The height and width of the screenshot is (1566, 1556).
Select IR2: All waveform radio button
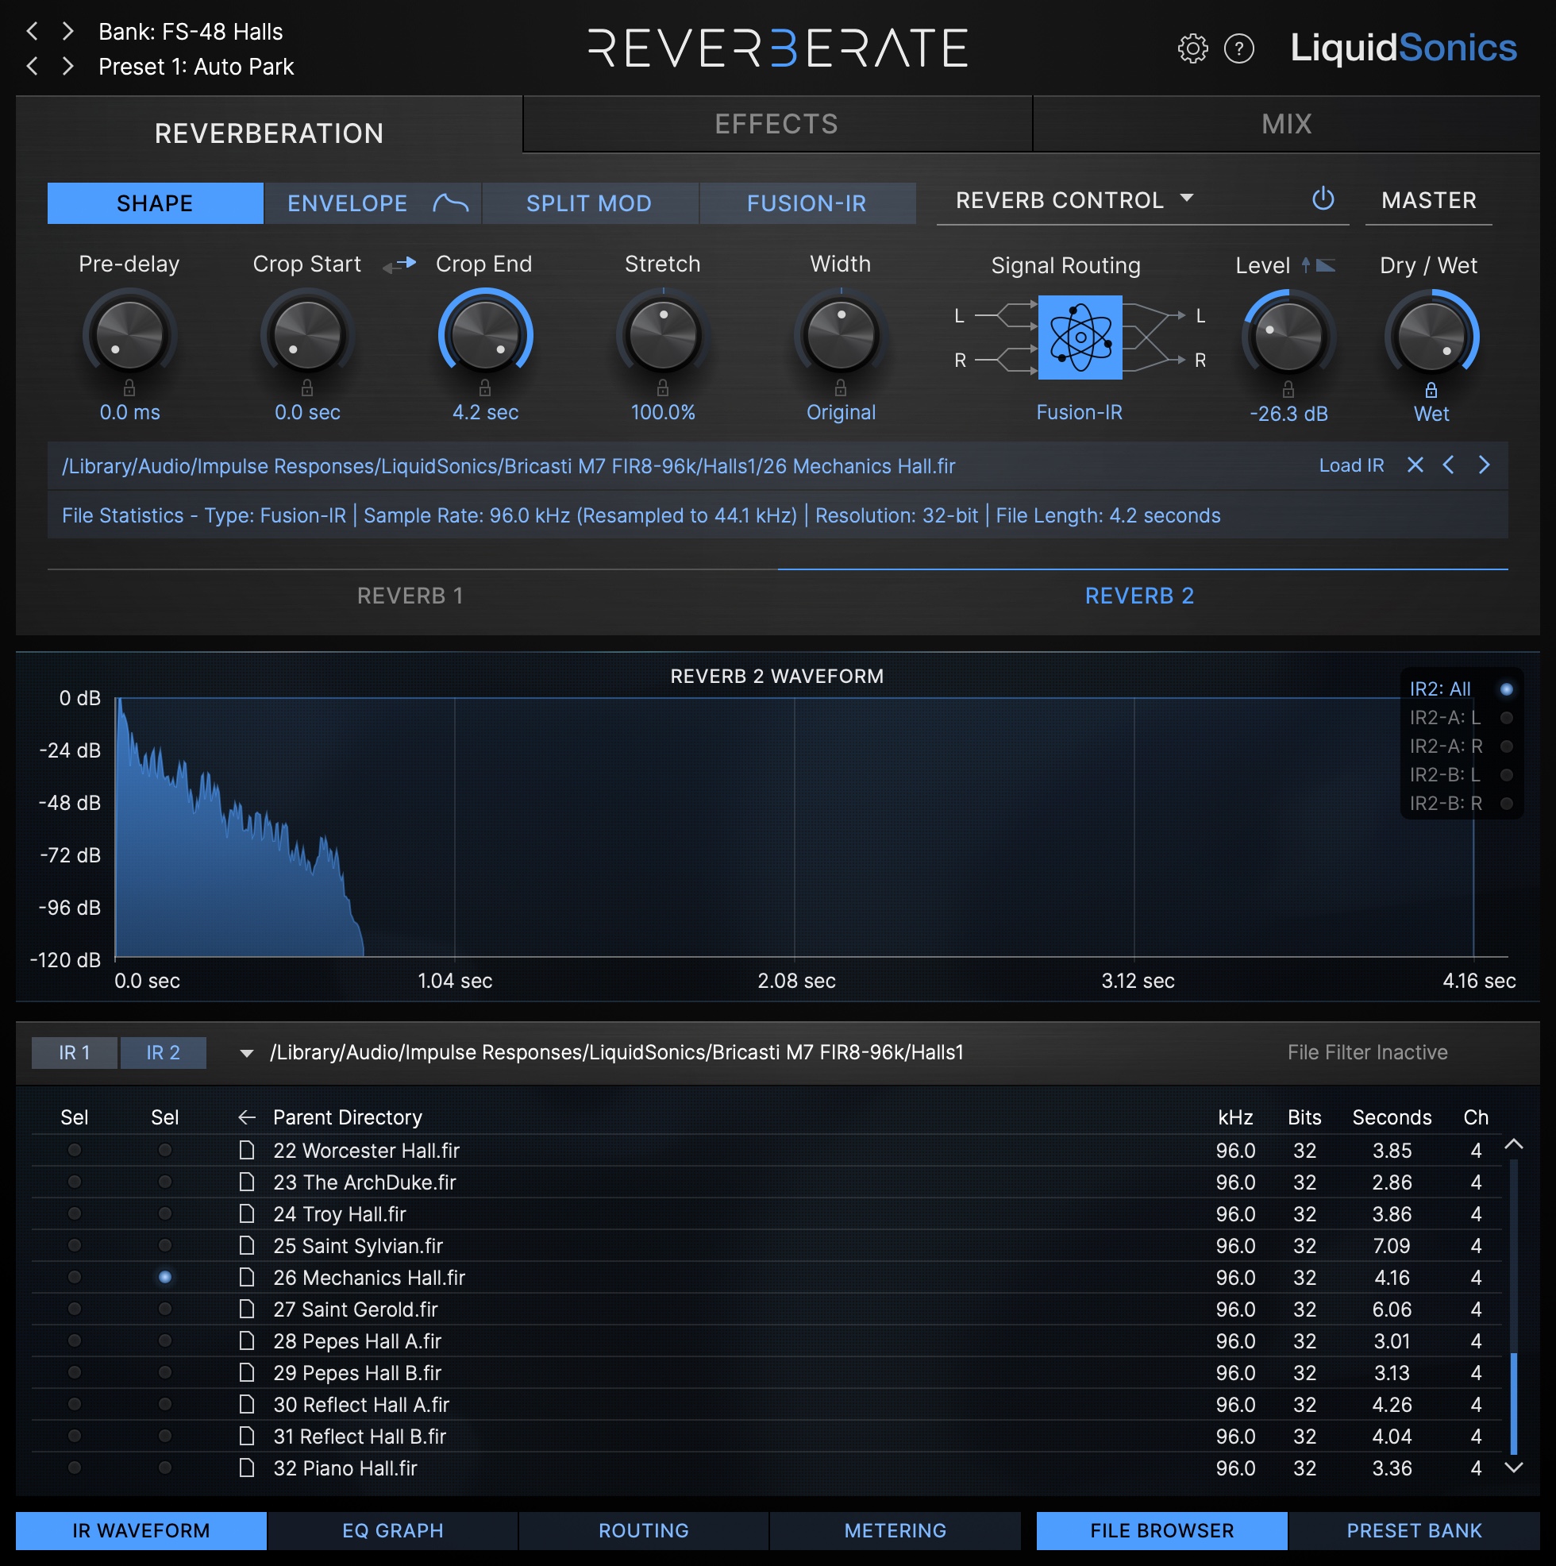click(x=1507, y=689)
